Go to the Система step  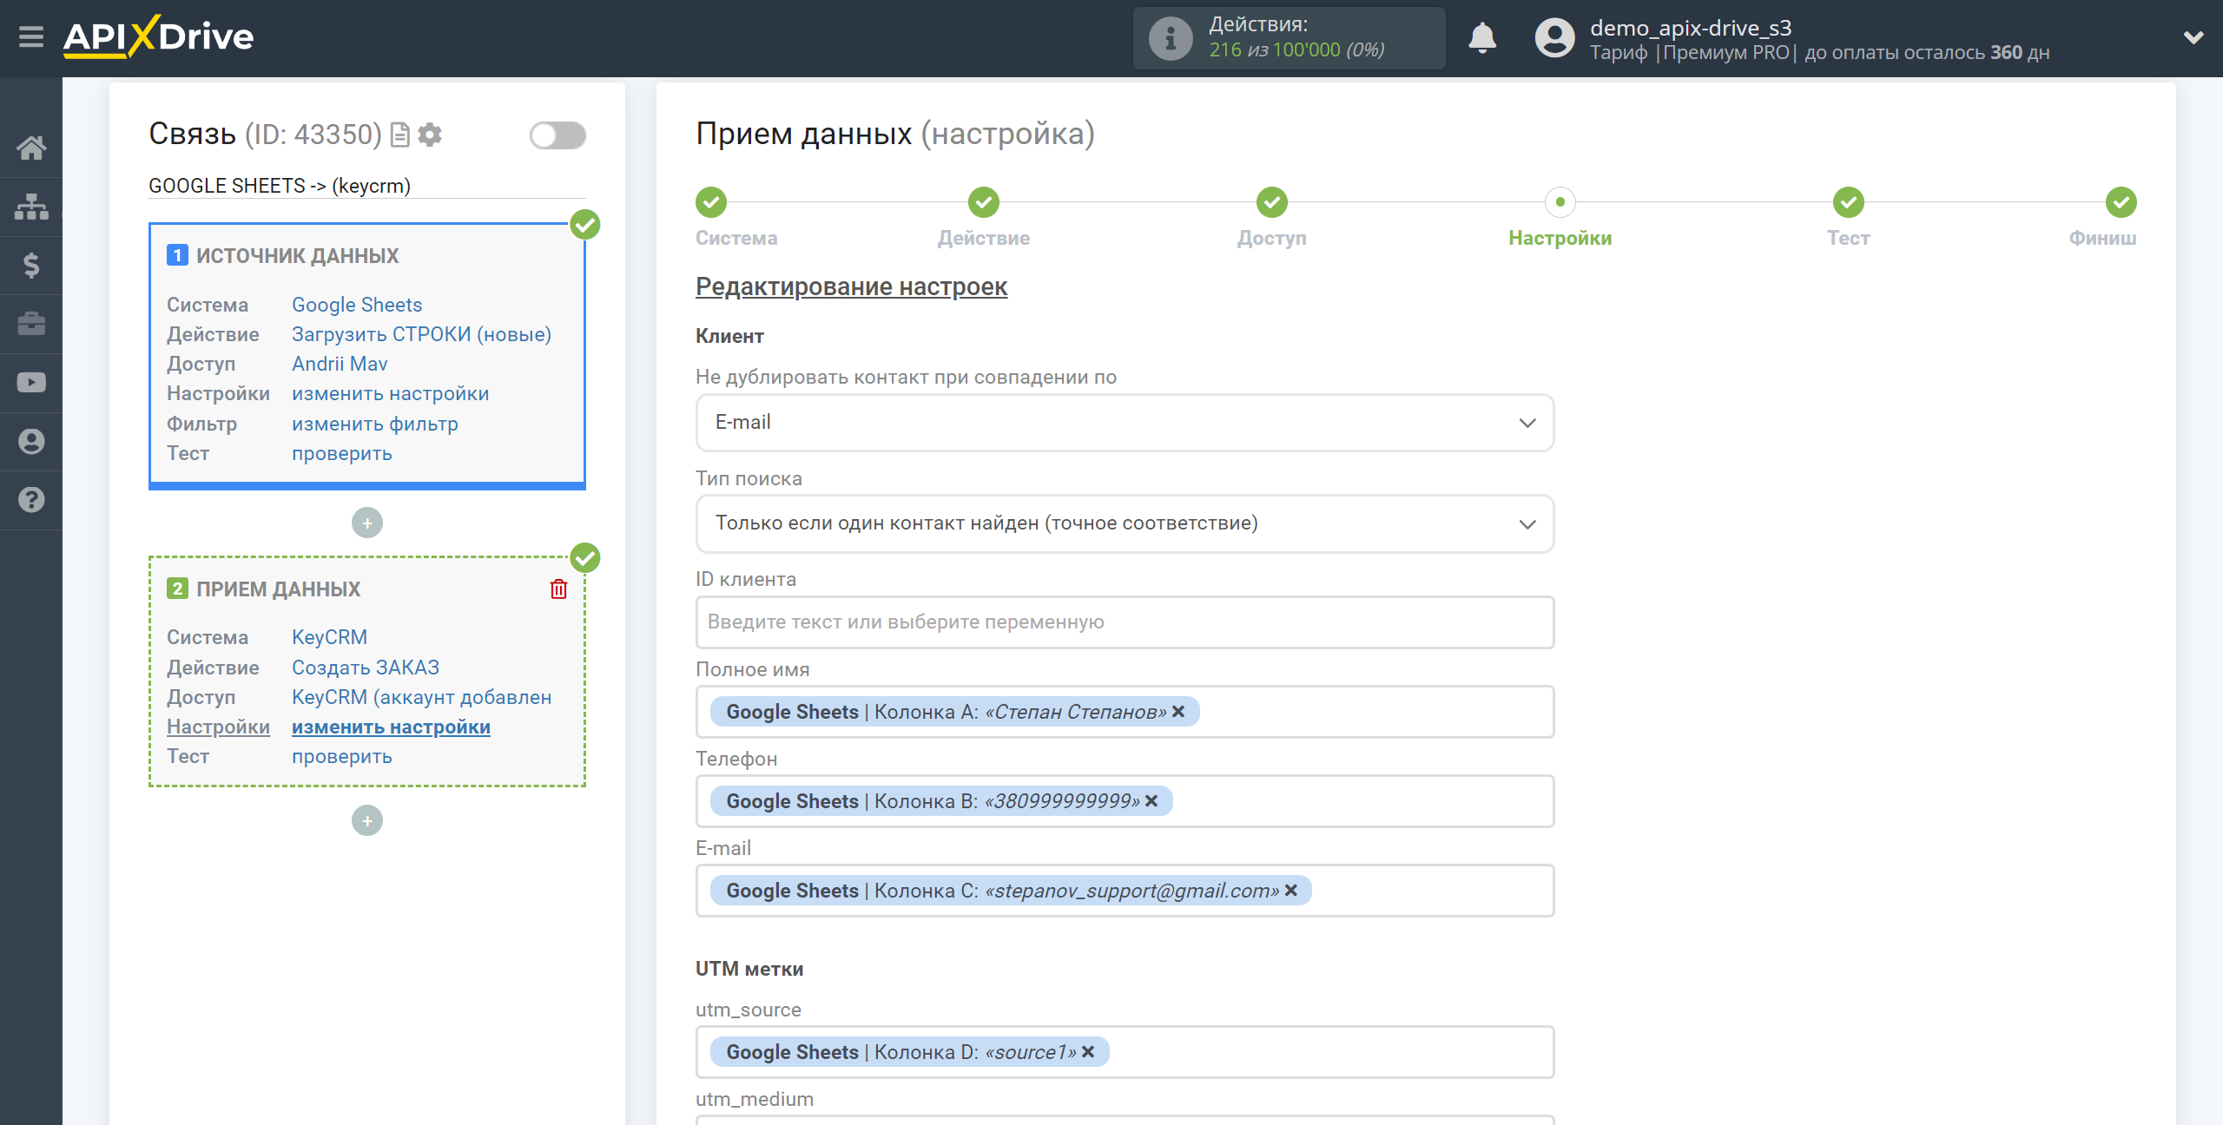pos(711,202)
